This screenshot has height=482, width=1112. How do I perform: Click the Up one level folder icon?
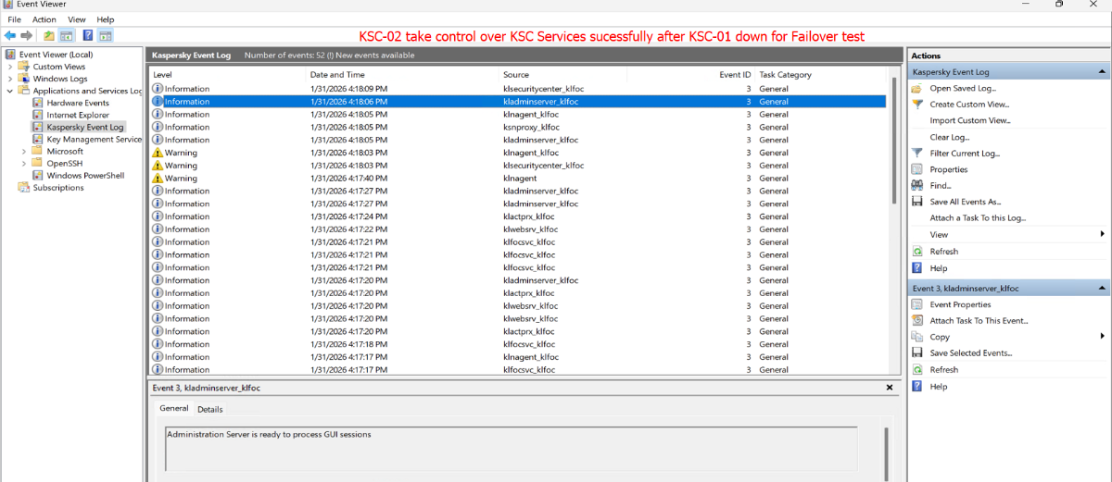coord(48,35)
